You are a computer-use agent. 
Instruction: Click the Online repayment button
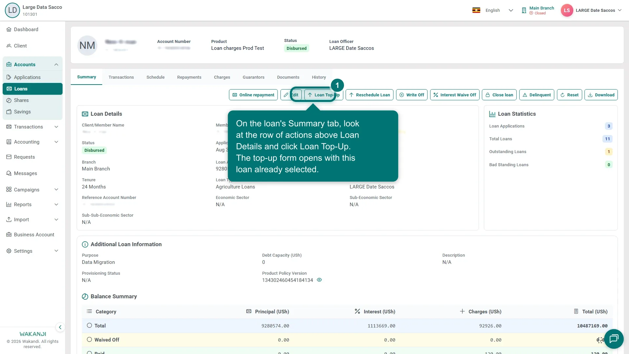point(253,95)
